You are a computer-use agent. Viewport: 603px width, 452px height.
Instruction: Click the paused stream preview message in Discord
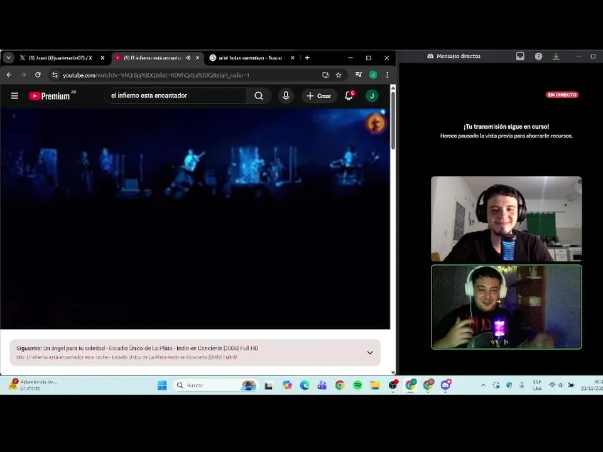(506, 131)
